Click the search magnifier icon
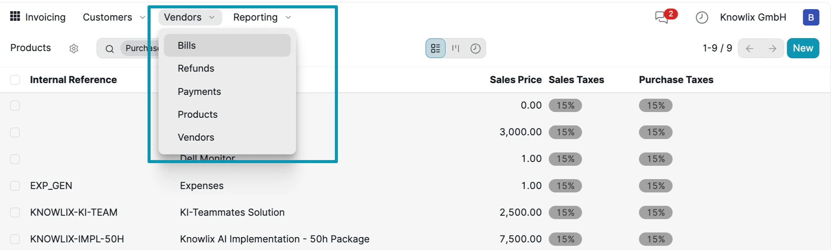This screenshot has width=831, height=250. tap(110, 49)
